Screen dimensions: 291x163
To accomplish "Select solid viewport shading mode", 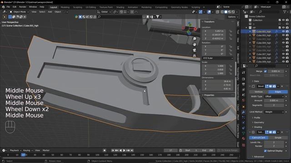I will [x=226, y=12].
